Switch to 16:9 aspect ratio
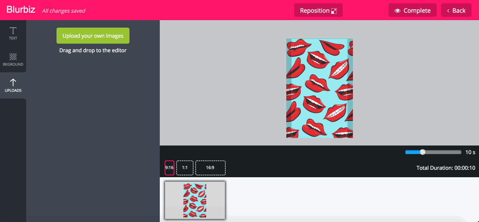Viewport: 479px width, 222px height. (210, 168)
